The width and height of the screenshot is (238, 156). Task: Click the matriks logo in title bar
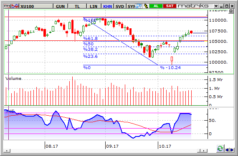(193, 6)
